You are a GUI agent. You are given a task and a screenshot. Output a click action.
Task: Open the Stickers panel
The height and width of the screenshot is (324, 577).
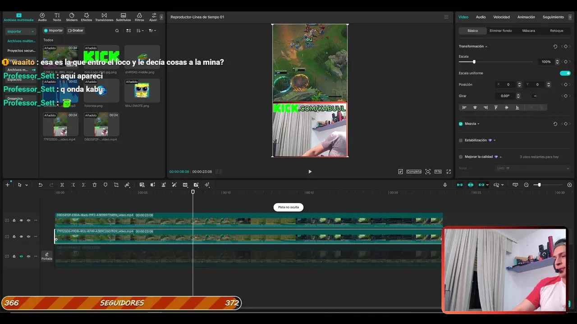72,17
